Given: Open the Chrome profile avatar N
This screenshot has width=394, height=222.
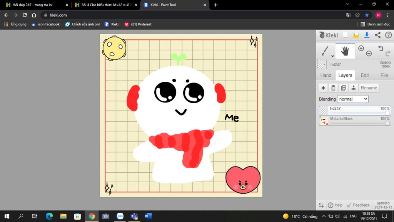Looking at the screenshot, I should coord(378,15).
